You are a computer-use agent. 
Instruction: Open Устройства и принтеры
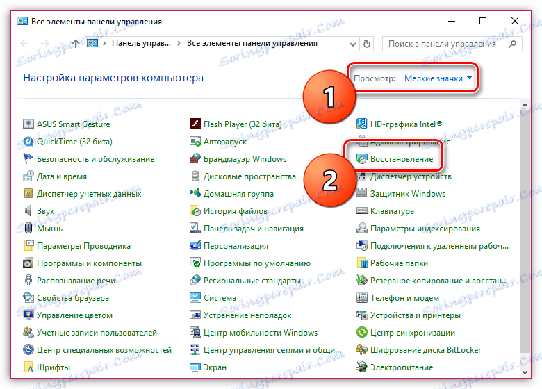tap(415, 315)
